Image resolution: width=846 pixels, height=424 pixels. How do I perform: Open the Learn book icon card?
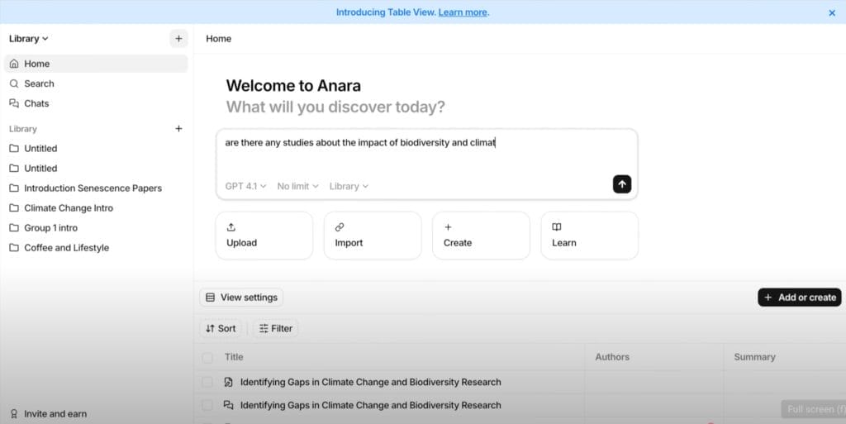589,236
